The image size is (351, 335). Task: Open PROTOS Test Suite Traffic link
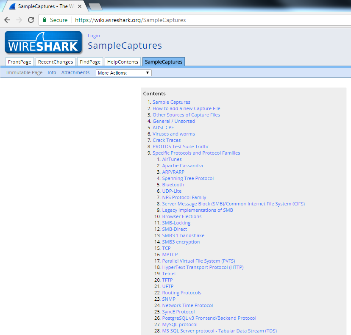click(181, 147)
